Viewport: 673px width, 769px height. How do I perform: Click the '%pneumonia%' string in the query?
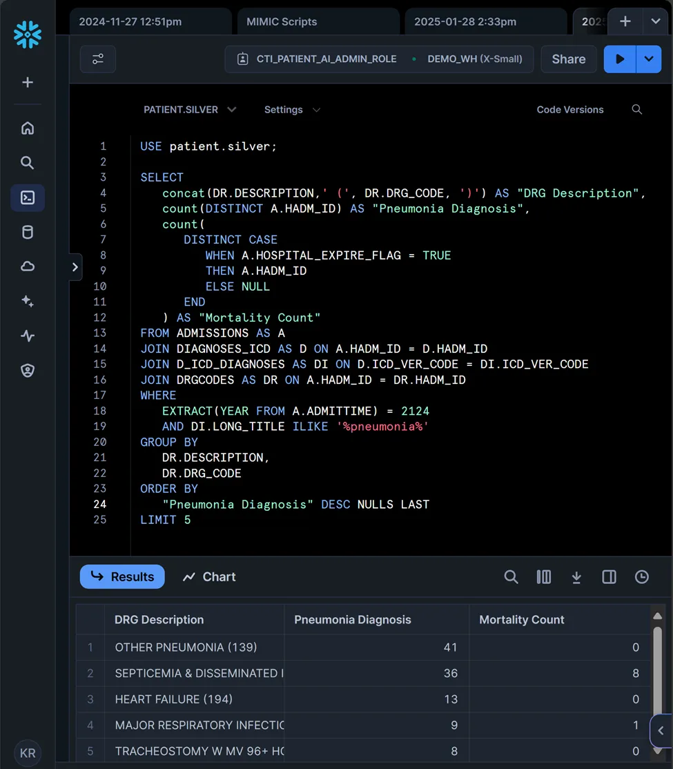point(382,427)
